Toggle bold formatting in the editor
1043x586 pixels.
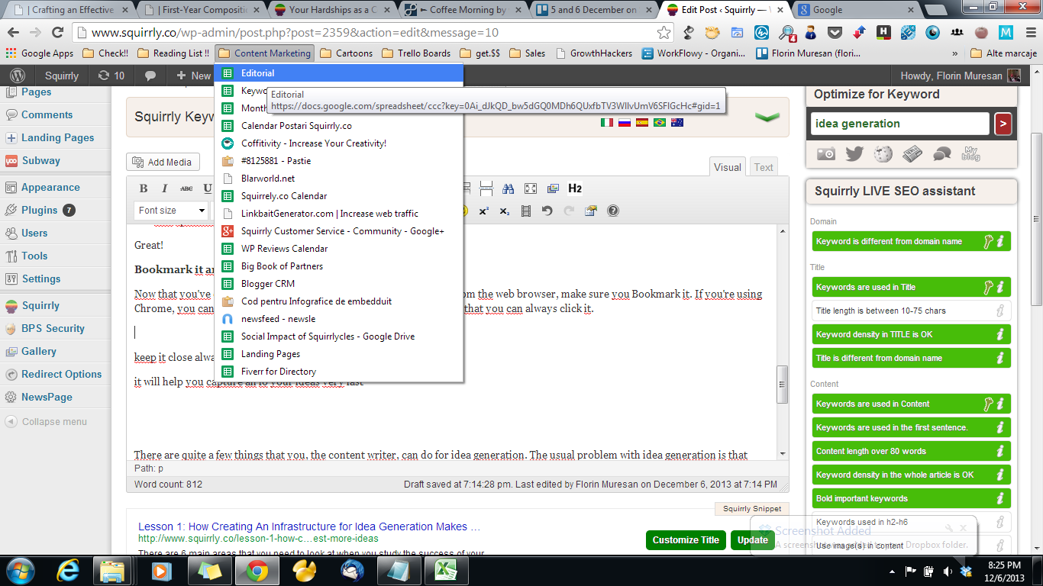144,188
